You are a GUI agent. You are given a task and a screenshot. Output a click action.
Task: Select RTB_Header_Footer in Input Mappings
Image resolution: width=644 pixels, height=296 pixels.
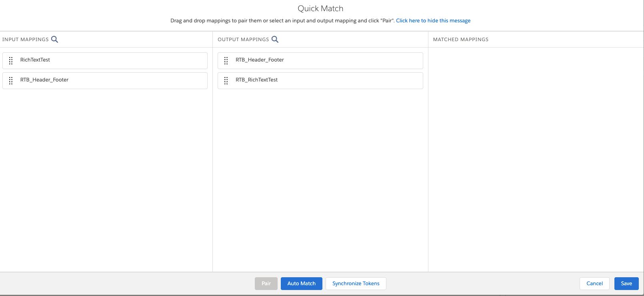pos(105,80)
